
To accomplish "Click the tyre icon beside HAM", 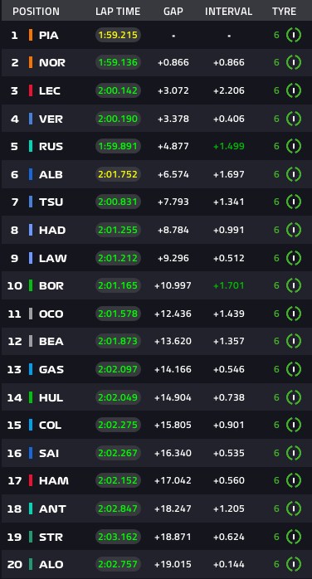I will (294, 480).
